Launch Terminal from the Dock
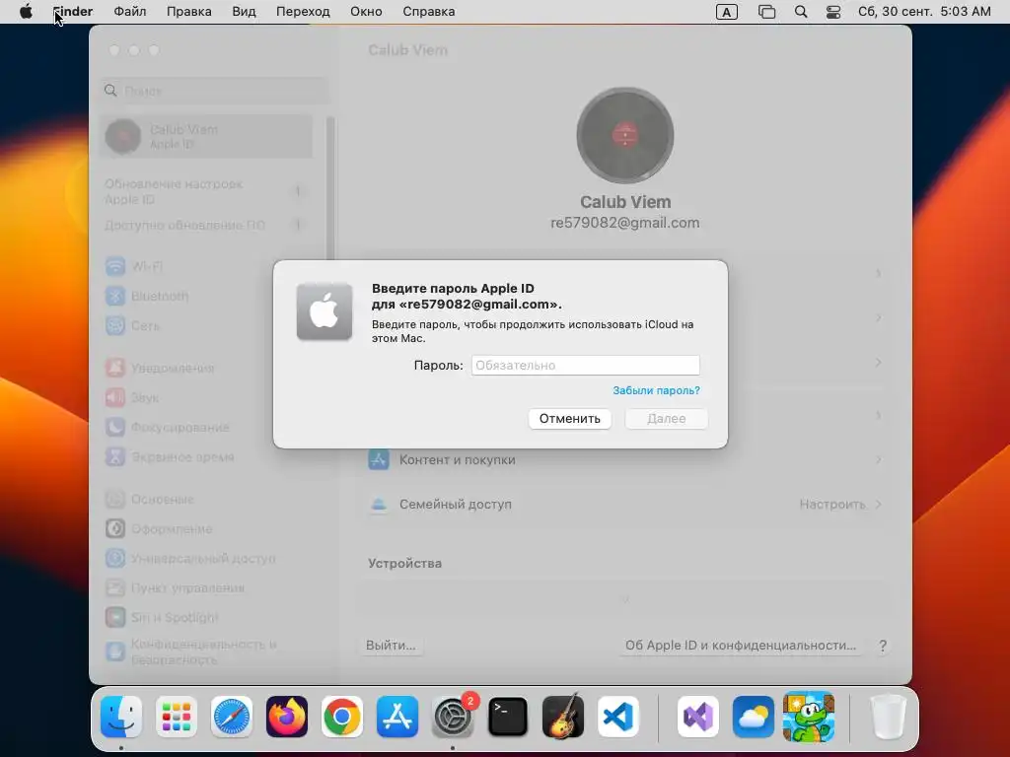The width and height of the screenshot is (1010, 757). [x=508, y=717]
